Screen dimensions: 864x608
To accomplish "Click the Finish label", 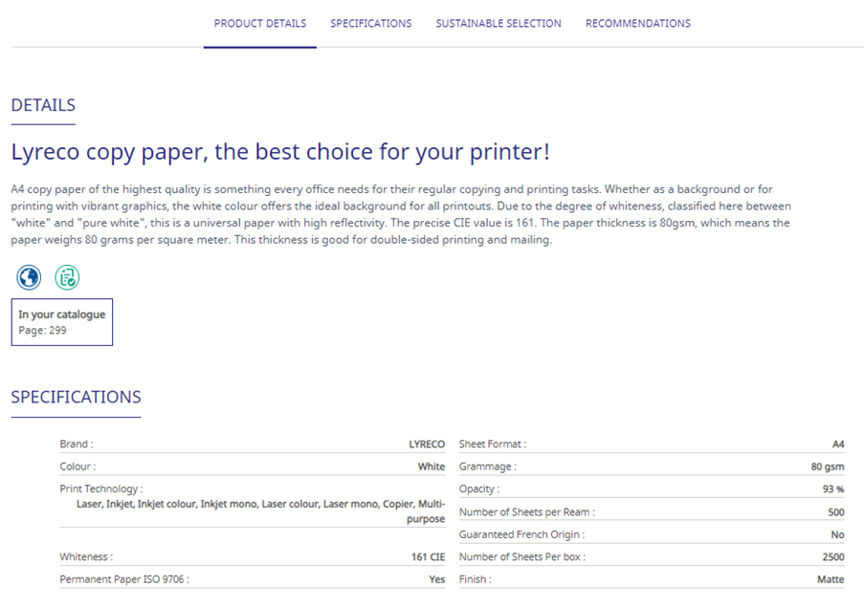I will click(475, 579).
